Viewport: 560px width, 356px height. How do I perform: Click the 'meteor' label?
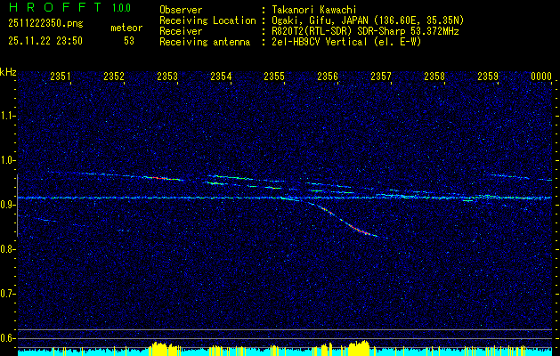pyautogui.click(x=126, y=28)
